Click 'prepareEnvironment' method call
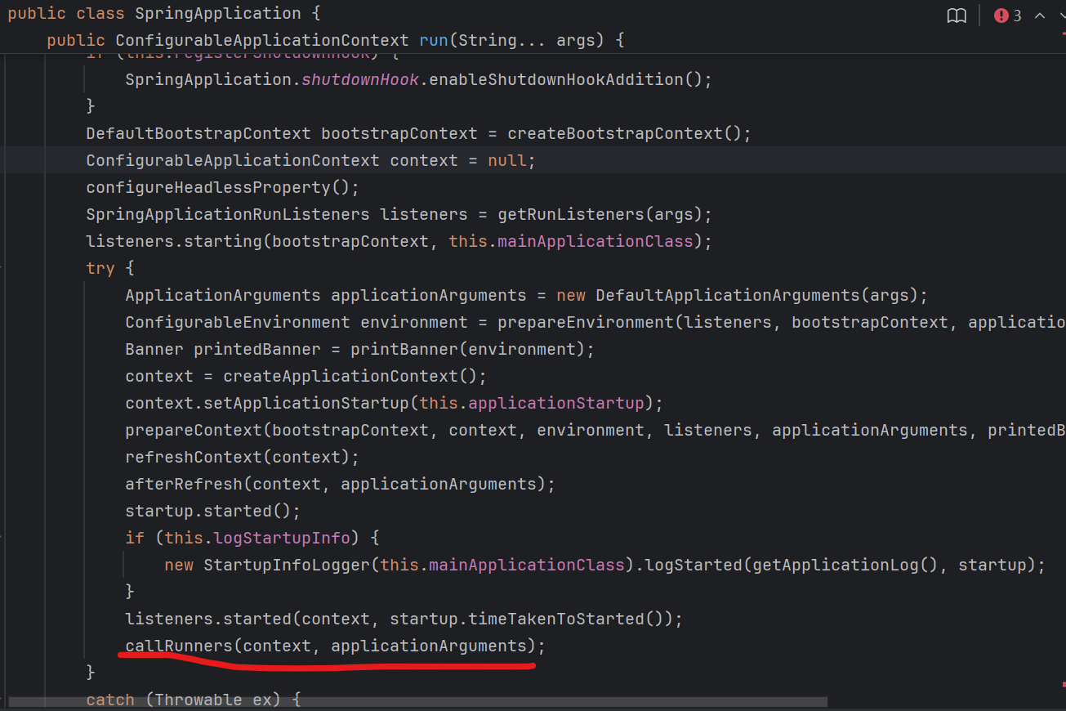Screen dimensions: 1066x711 pyautogui.click(x=586, y=322)
